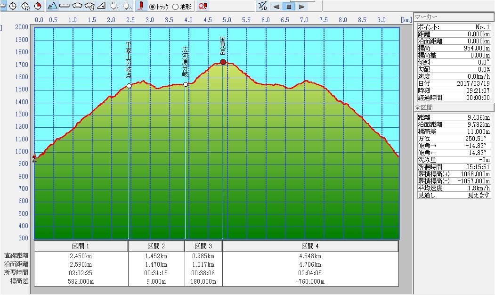
Task: Click the partially visible leftmost ruler icon
Action: click(x=2, y=6)
